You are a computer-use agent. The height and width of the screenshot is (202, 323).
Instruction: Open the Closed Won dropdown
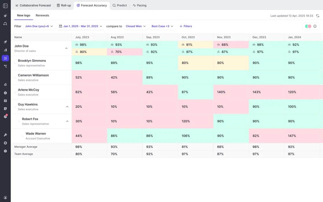point(136,26)
